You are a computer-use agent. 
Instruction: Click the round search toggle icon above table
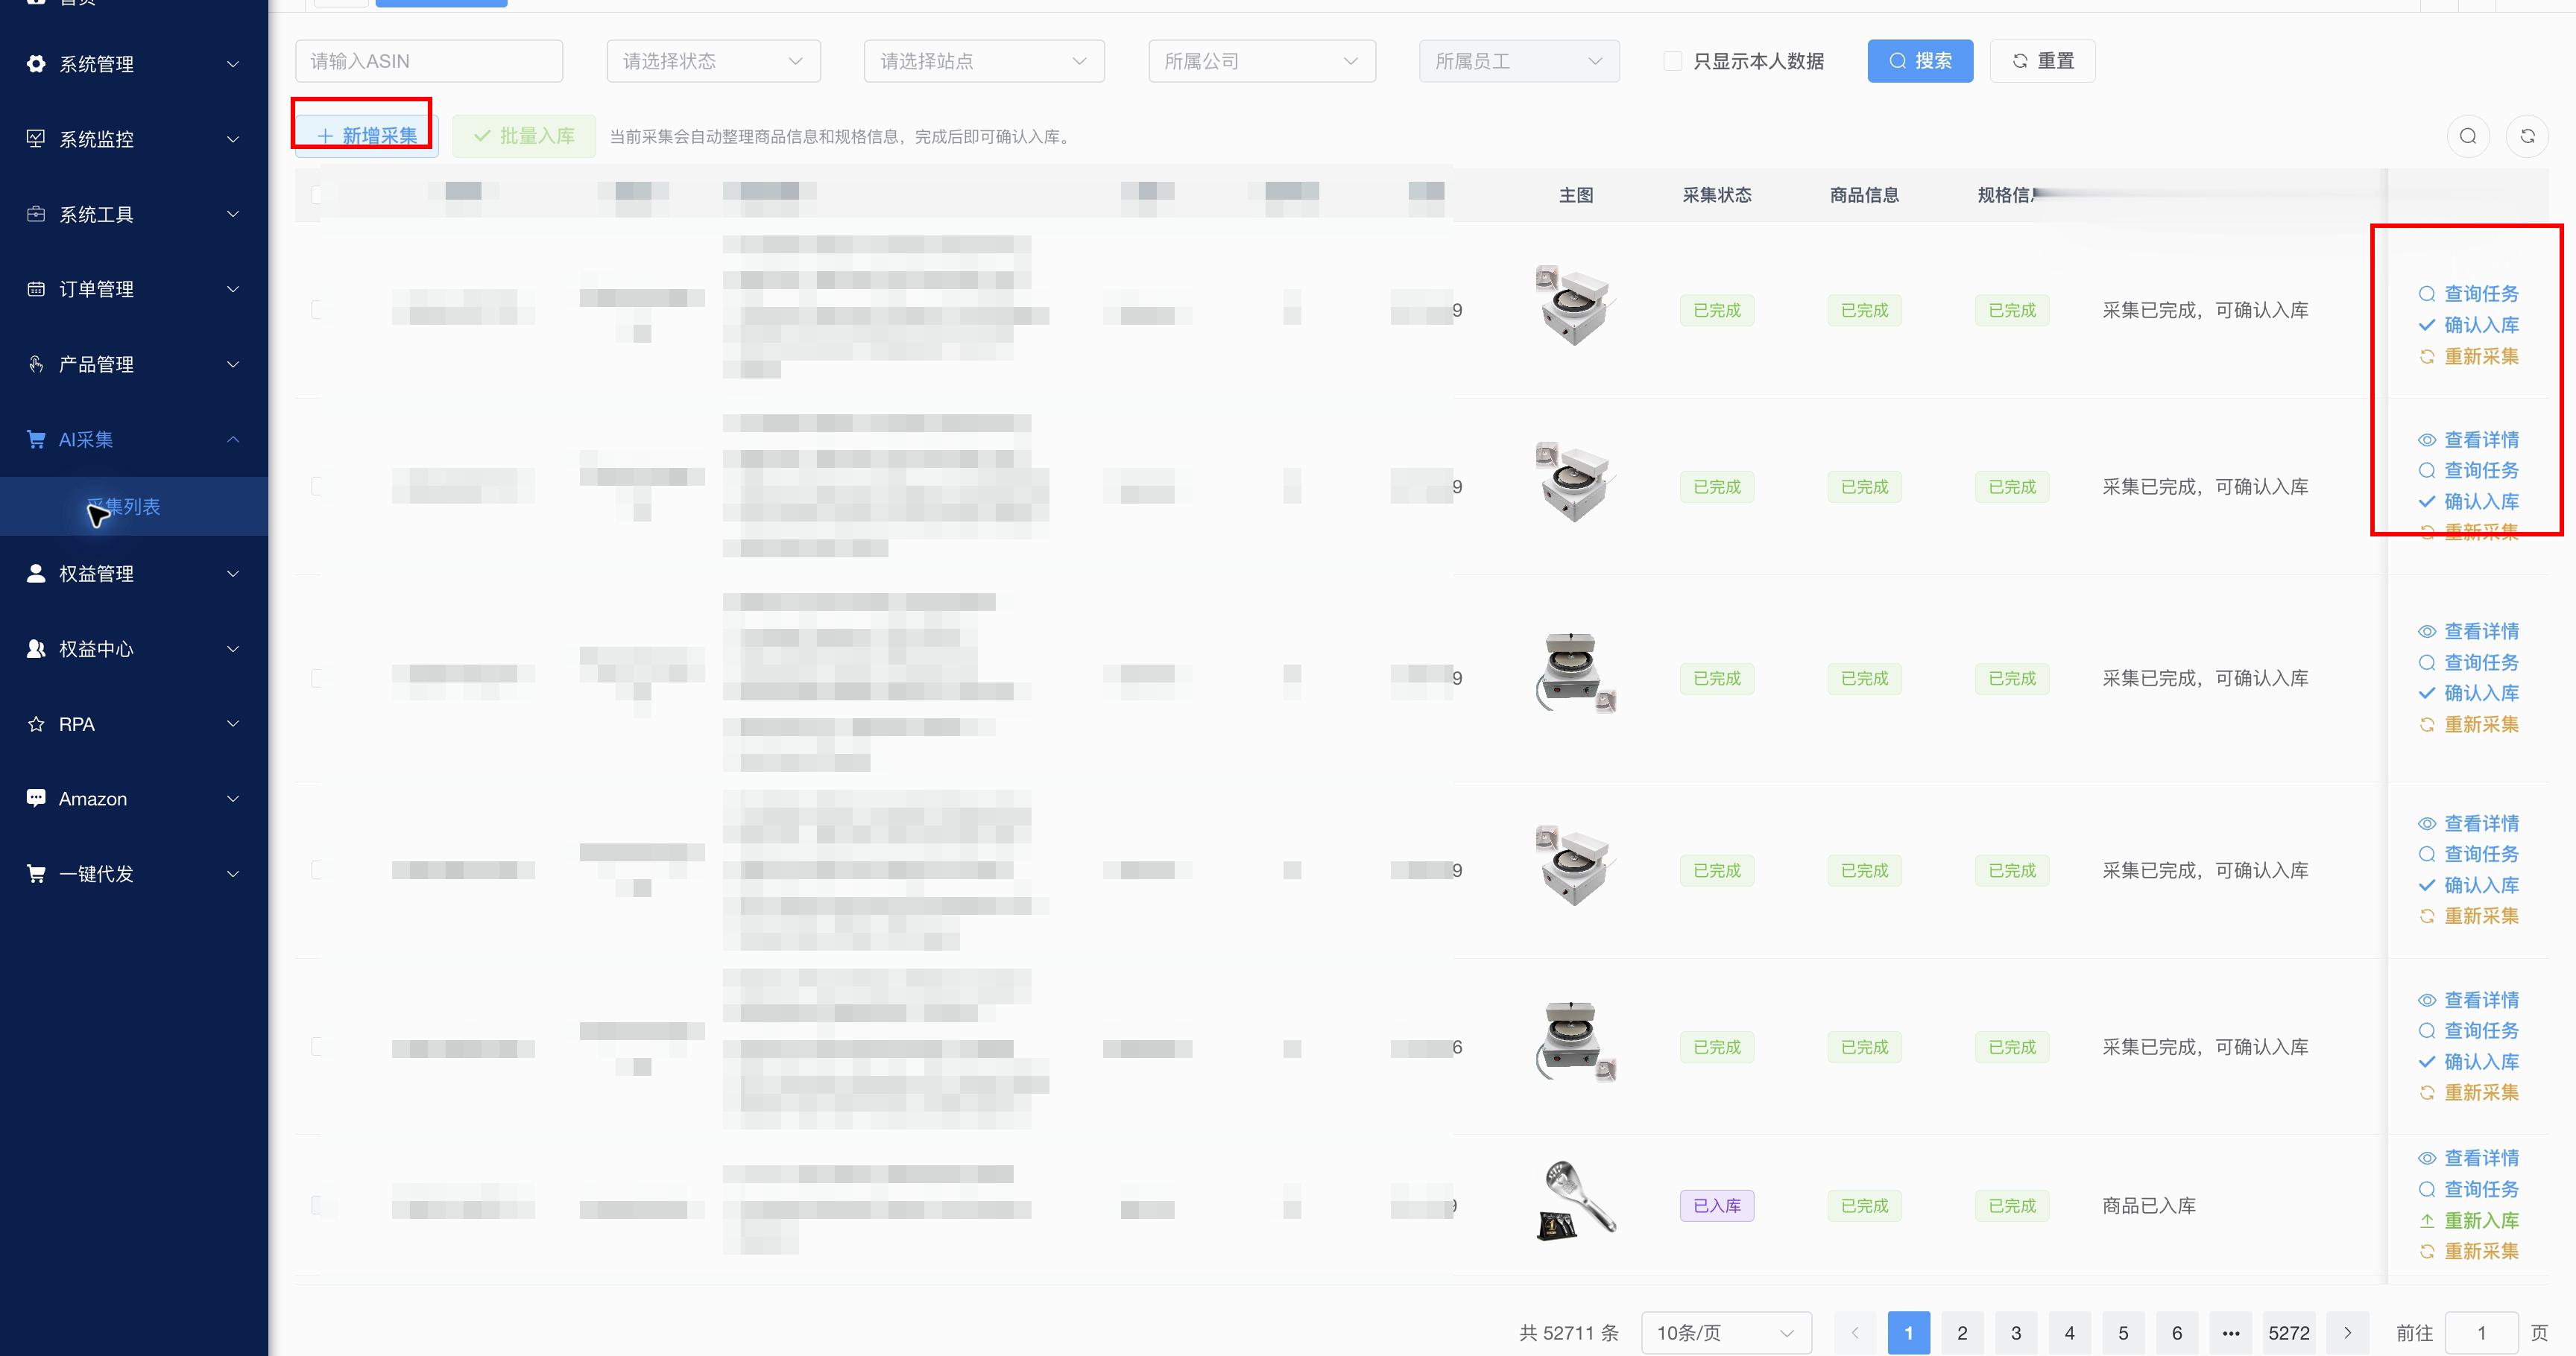(x=2467, y=136)
